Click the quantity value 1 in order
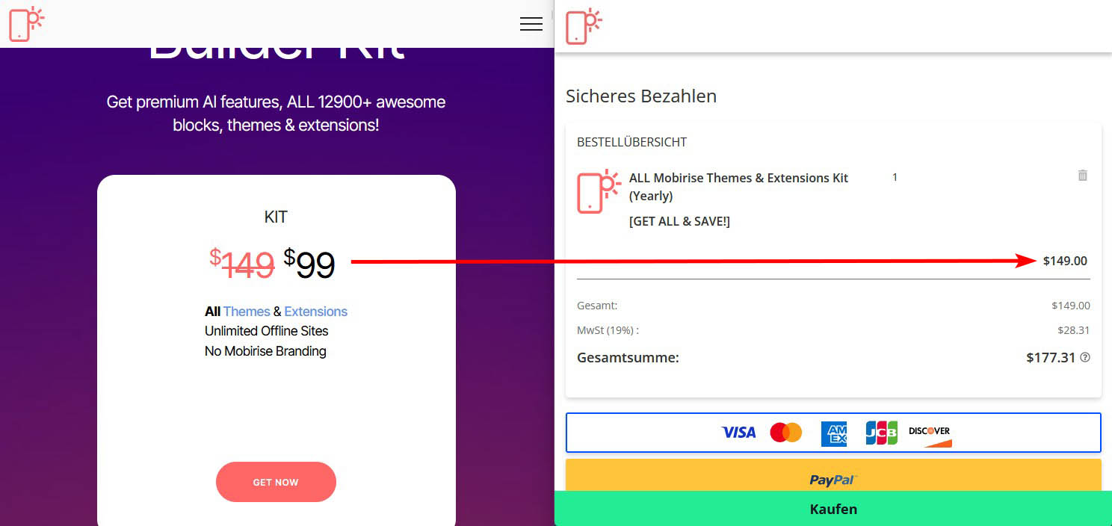1112x526 pixels. coord(895,178)
